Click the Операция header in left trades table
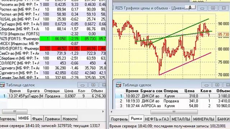This screenshot has height=129, width=230. [52, 91]
